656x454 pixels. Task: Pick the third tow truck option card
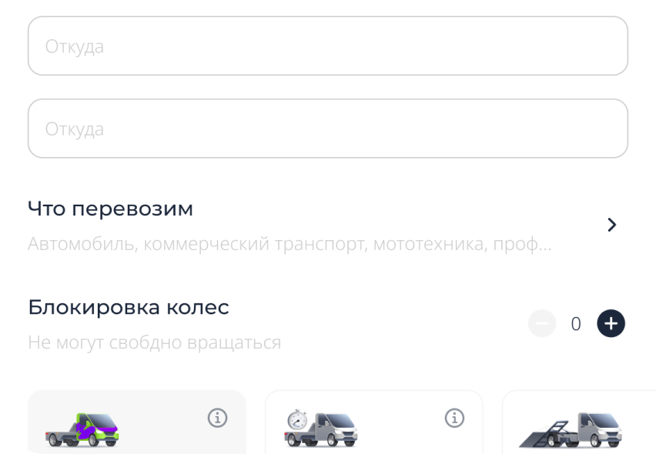pyautogui.click(x=579, y=422)
